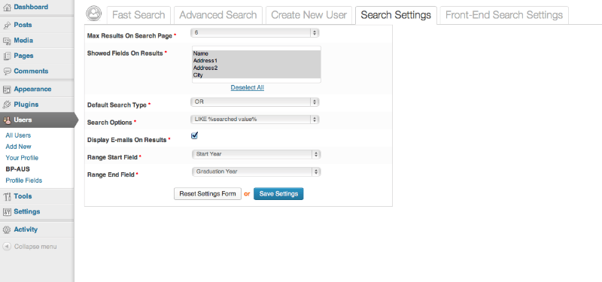The height and width of the screenshot is (282, 602).
Task: Open the Create New User tab
Action: (309, 15)
